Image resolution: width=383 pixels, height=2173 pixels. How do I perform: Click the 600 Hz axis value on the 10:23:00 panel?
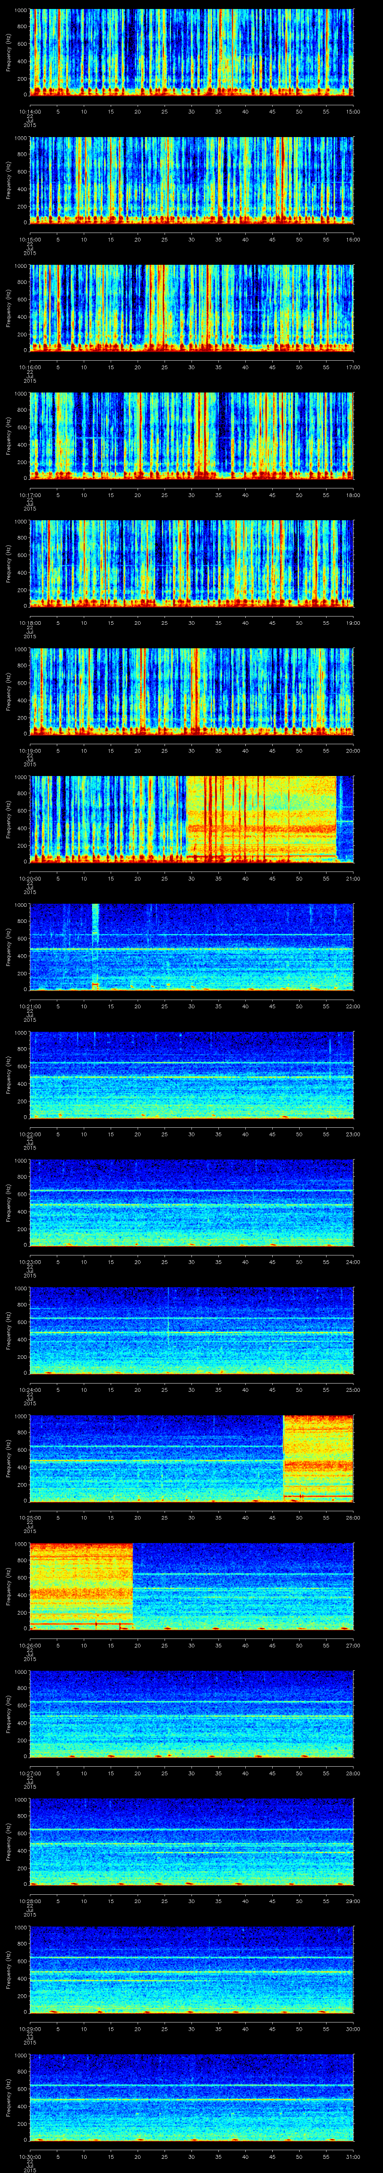point(23,1194)
